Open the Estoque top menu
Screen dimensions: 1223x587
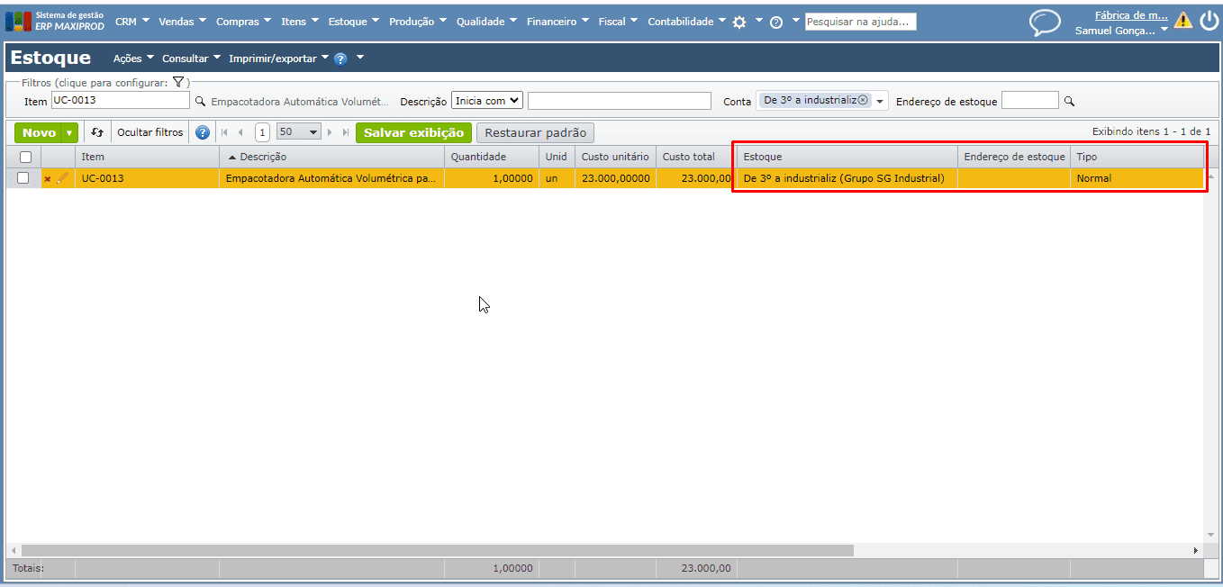[x=353, y=22]
